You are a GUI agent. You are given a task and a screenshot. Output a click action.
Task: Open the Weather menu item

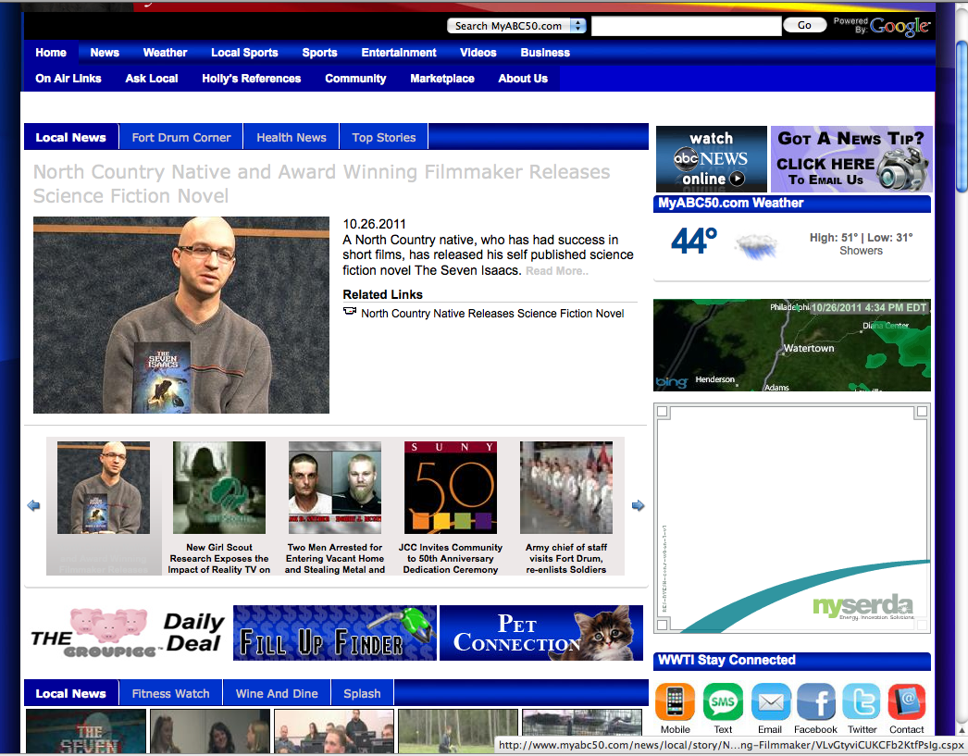165,53
